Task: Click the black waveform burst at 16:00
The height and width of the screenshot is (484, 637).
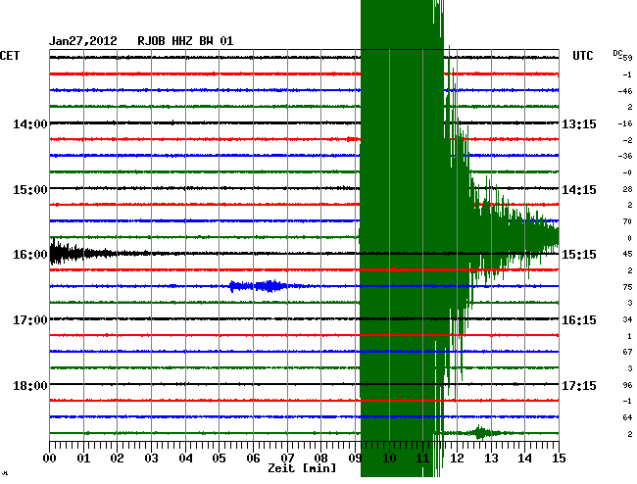Action: coord(81,253)
